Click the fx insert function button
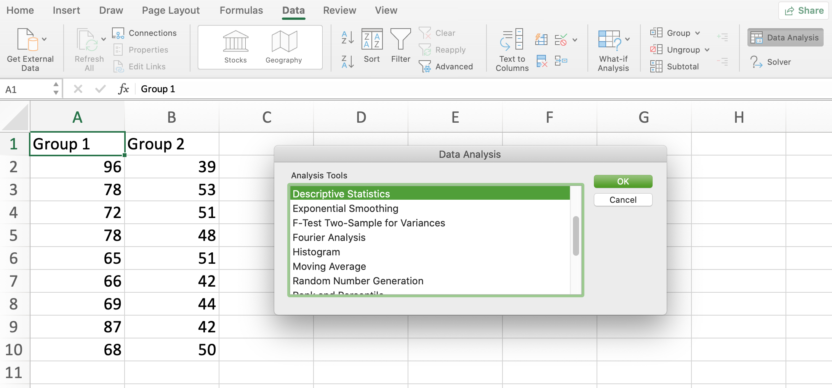The width and height of the screenshot is (832, 388). [x=123, y=89]
